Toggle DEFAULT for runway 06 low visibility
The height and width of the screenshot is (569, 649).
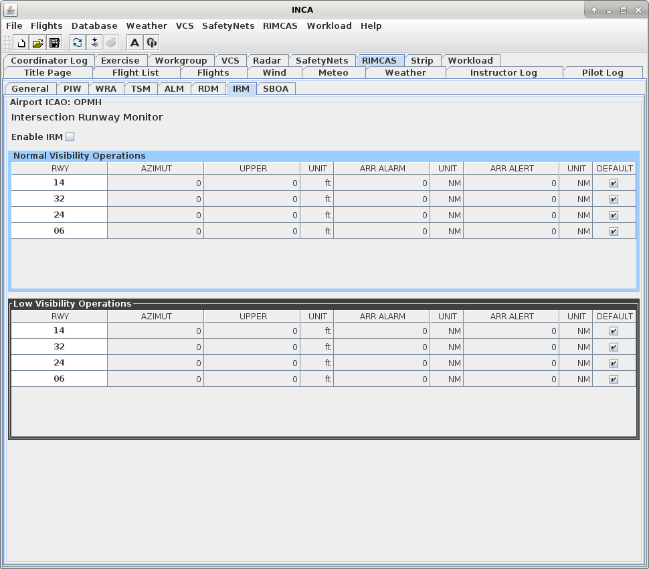[614, 380]
